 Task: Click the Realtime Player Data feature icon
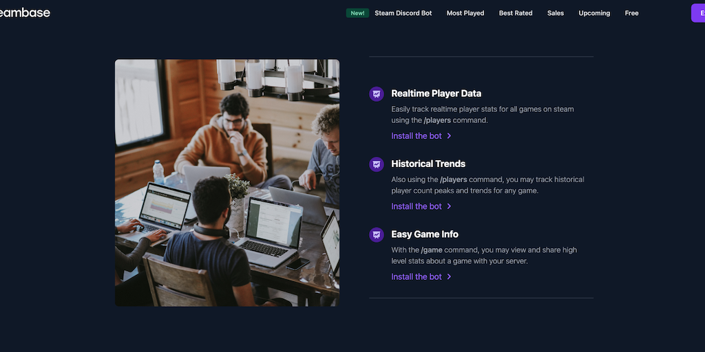click(x=377, y=93)
